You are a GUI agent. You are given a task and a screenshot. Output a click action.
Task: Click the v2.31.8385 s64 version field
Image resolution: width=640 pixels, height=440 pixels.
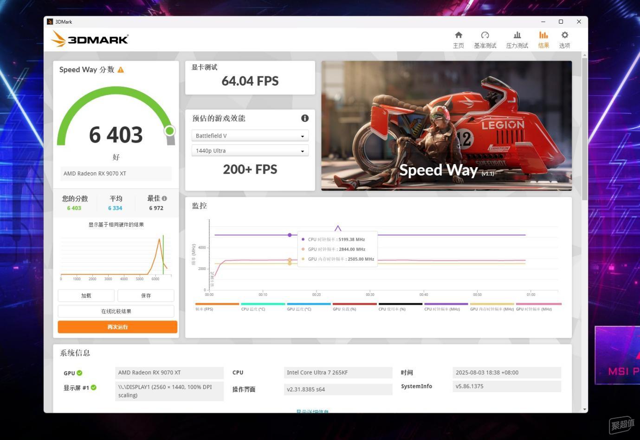click(x=338, y=390)
